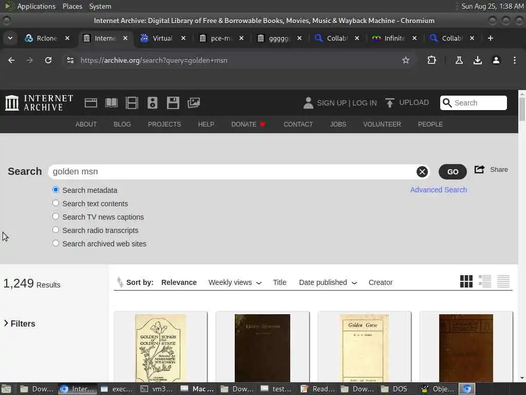Click the user avatar icon beside Sign Up
The image size is (526, 395).
coord(308,103)
